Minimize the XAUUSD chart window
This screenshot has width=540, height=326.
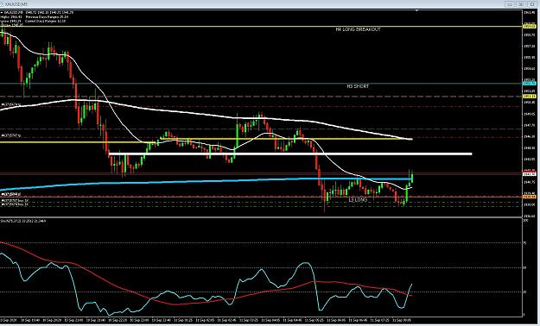[510, 4]
